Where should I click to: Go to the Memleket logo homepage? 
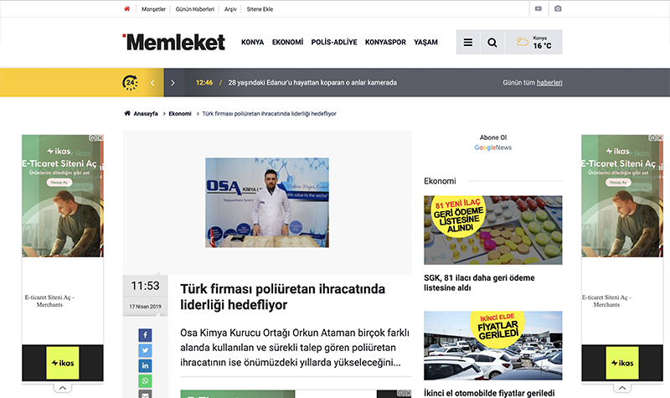click(x=174, y=42)
